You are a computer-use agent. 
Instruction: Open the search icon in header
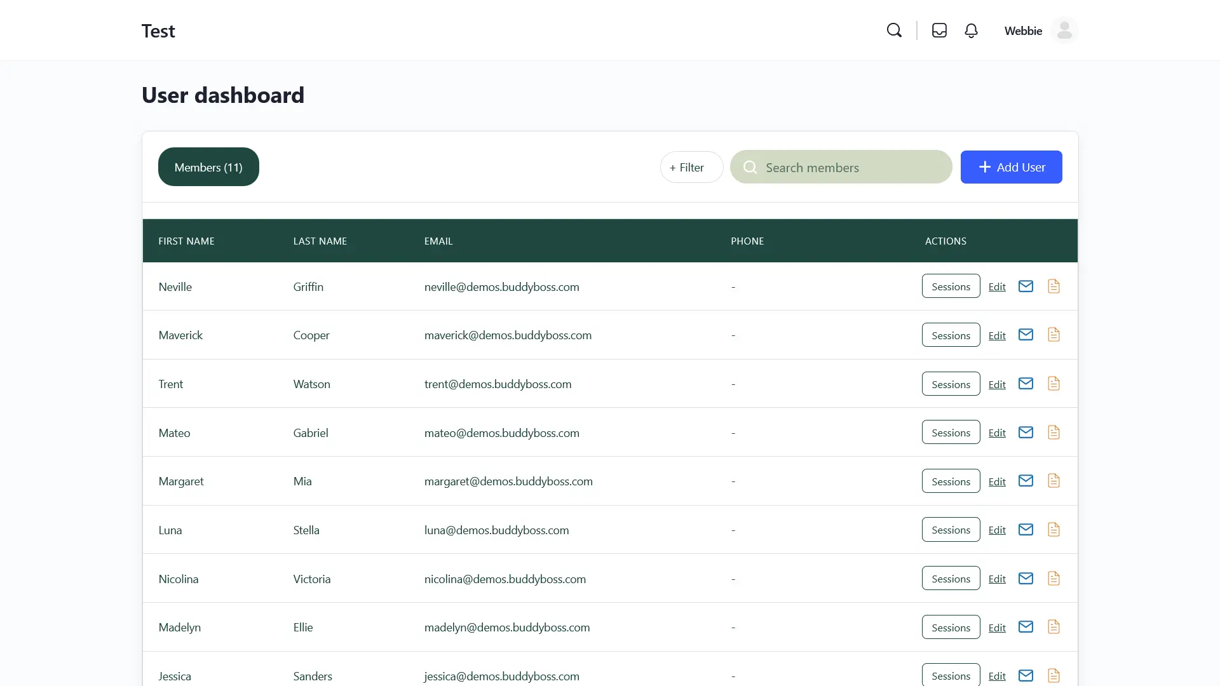pos(894,30)
